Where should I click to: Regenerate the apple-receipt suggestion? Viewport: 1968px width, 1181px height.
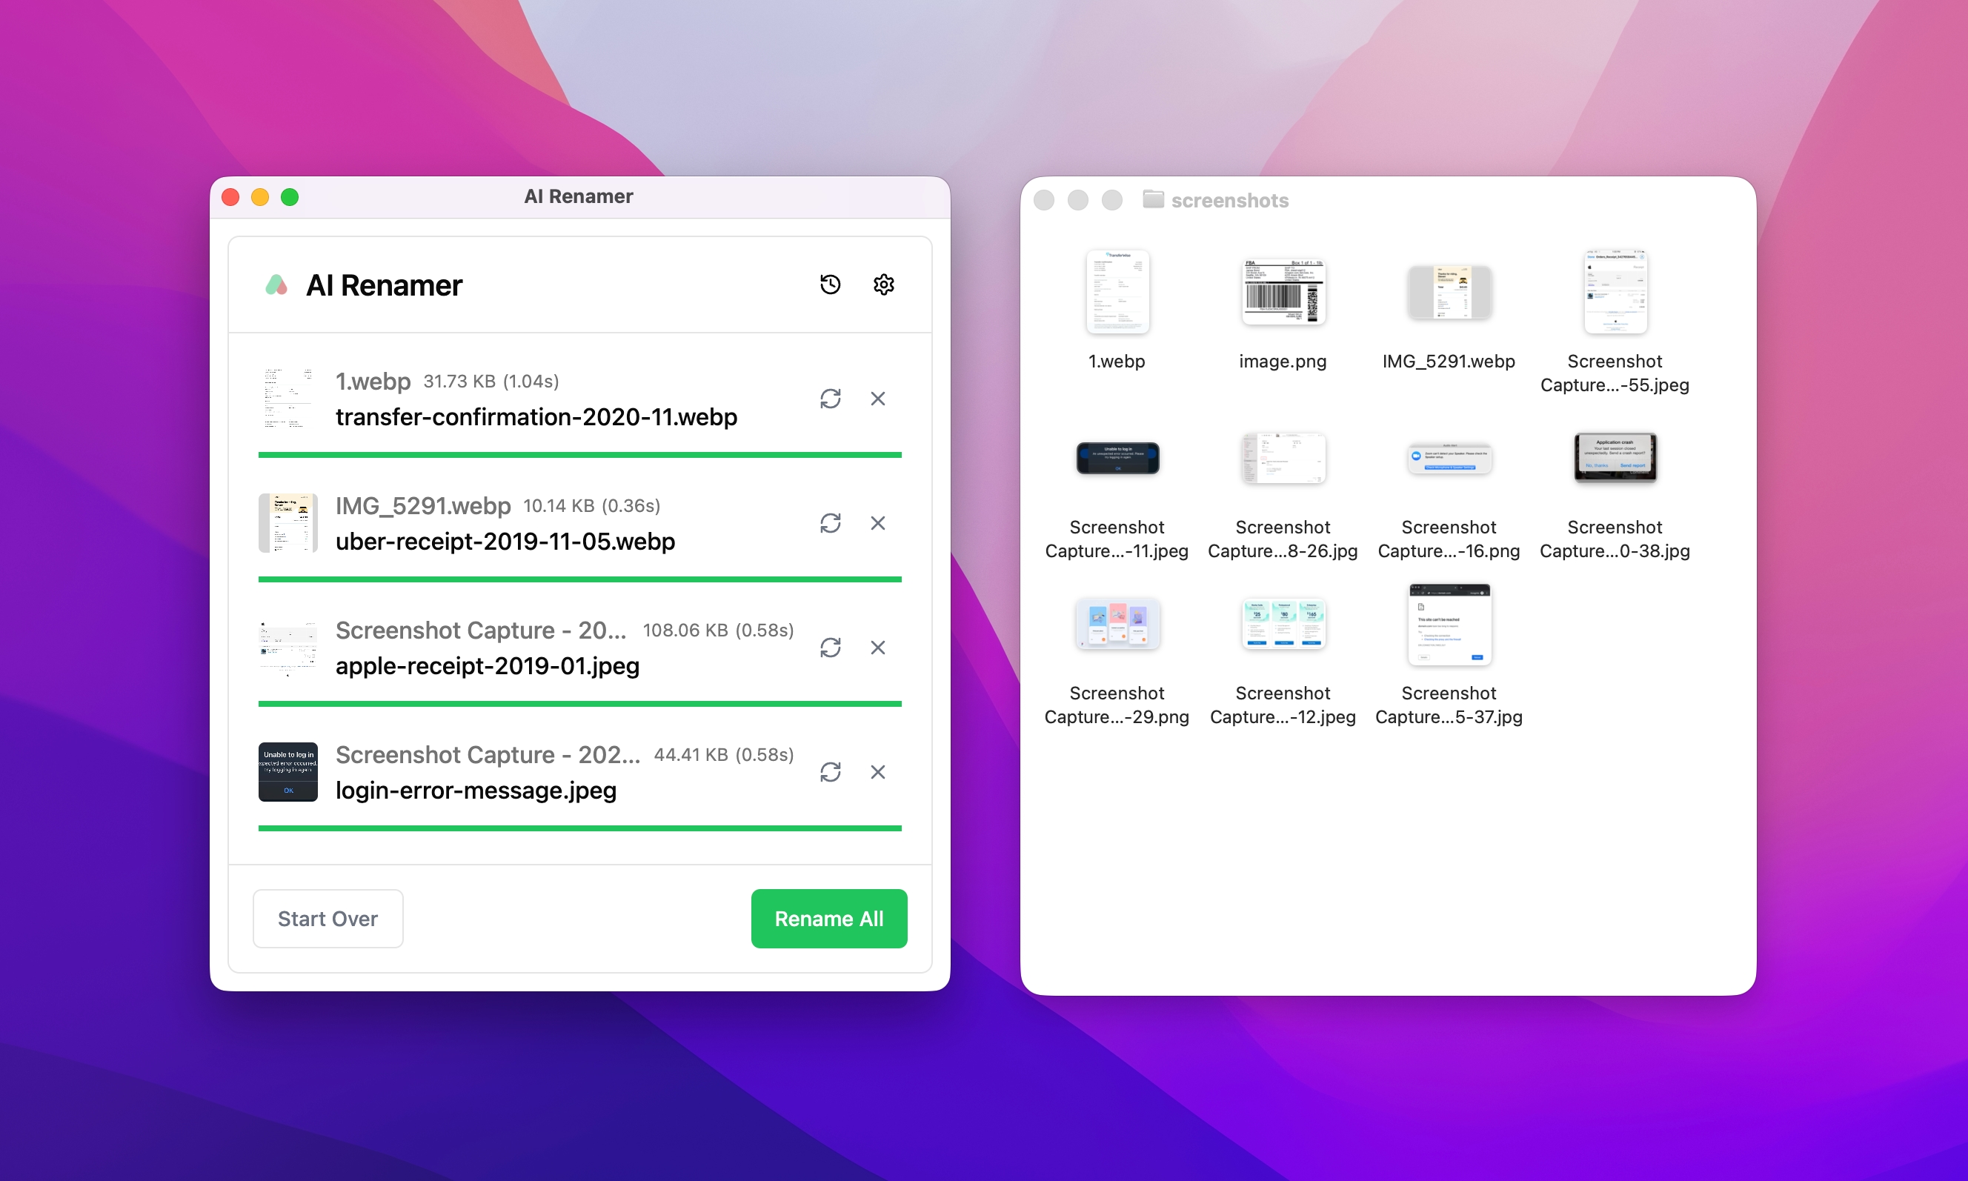pyautogui.click(x=831, y=648)
